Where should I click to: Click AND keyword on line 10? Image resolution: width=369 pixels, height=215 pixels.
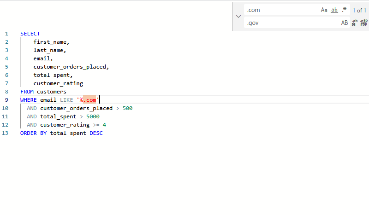[x=32, y=108]
